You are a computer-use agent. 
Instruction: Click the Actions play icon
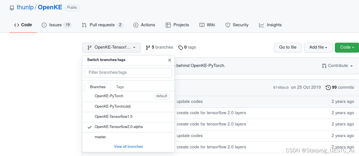pos(136,25)
